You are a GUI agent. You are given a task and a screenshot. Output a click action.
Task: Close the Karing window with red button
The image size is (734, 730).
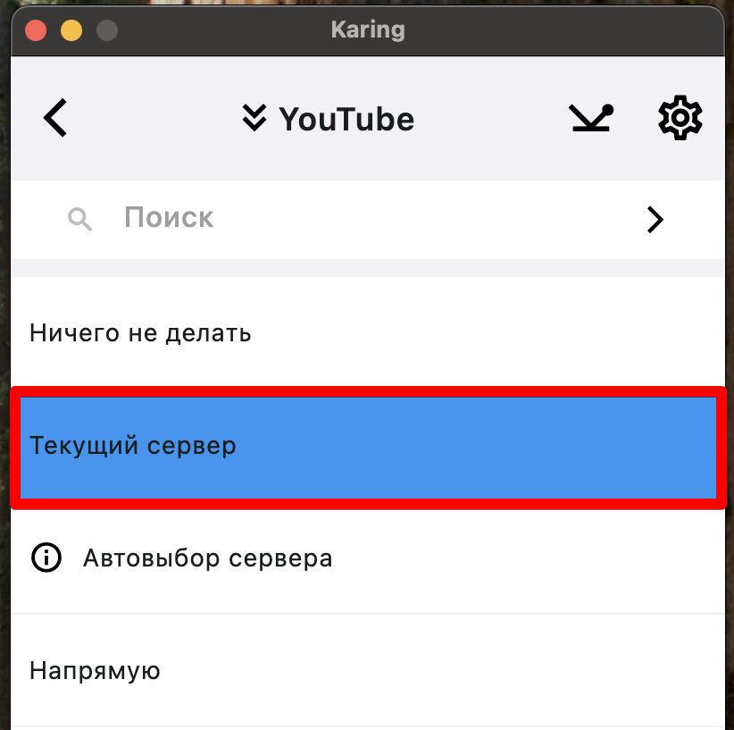coord(36,31)
